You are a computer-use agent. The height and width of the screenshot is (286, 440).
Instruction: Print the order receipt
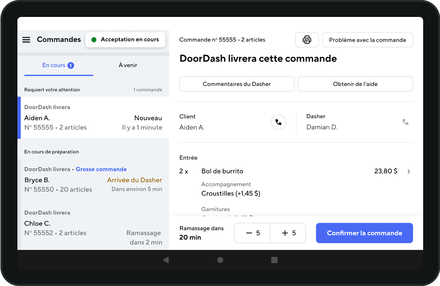click(307, 40)
